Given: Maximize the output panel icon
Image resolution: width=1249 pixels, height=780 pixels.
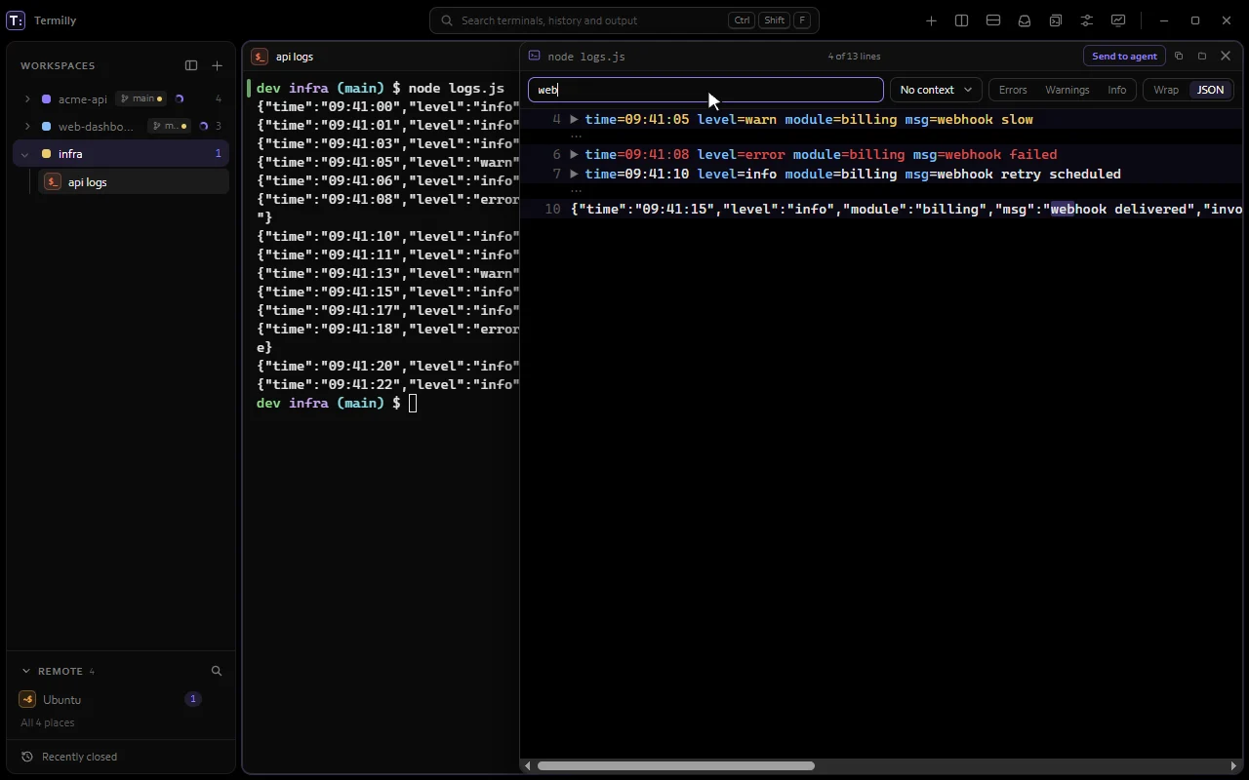Looking at the screenshot, I should pos(1202,57).
